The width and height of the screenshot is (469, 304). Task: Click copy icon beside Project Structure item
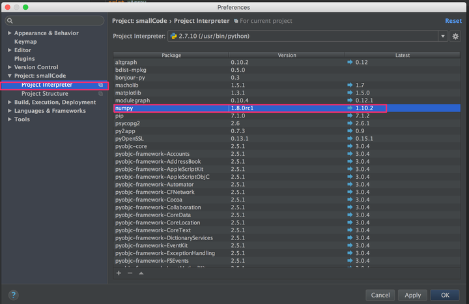(x=101, y=94)
